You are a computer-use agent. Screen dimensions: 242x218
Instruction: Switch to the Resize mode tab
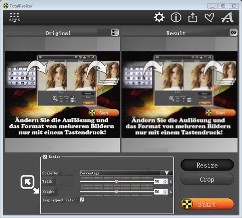tap(207, 165)
